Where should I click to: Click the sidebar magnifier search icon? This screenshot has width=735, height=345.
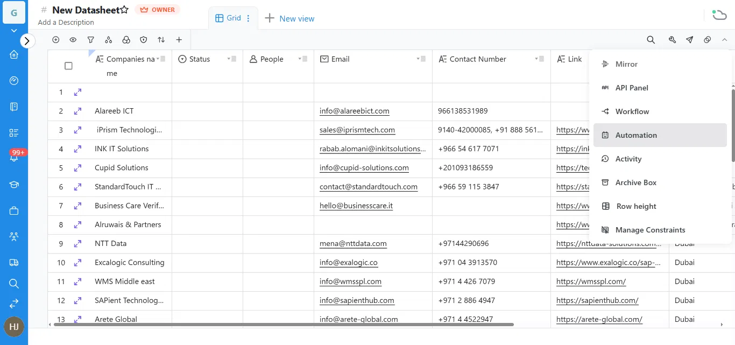click(14, 284)
